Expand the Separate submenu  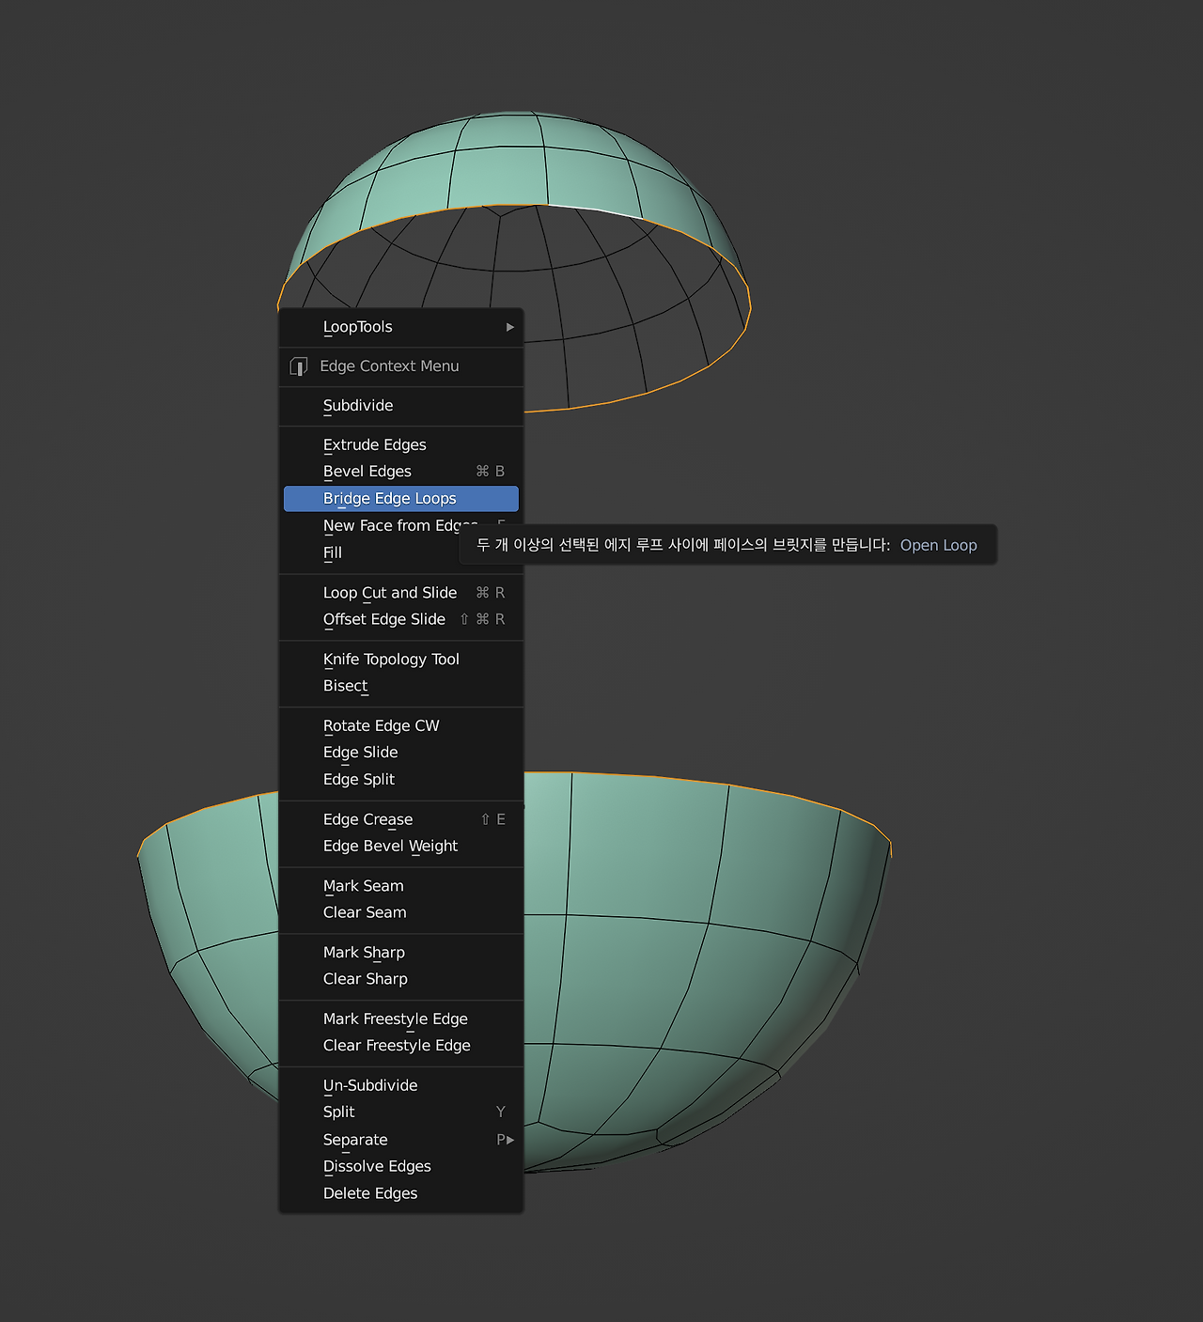pos(401,1140)
